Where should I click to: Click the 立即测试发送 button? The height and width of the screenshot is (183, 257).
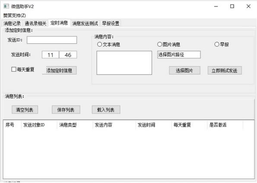pyautogui.click(x=225, y=70)
